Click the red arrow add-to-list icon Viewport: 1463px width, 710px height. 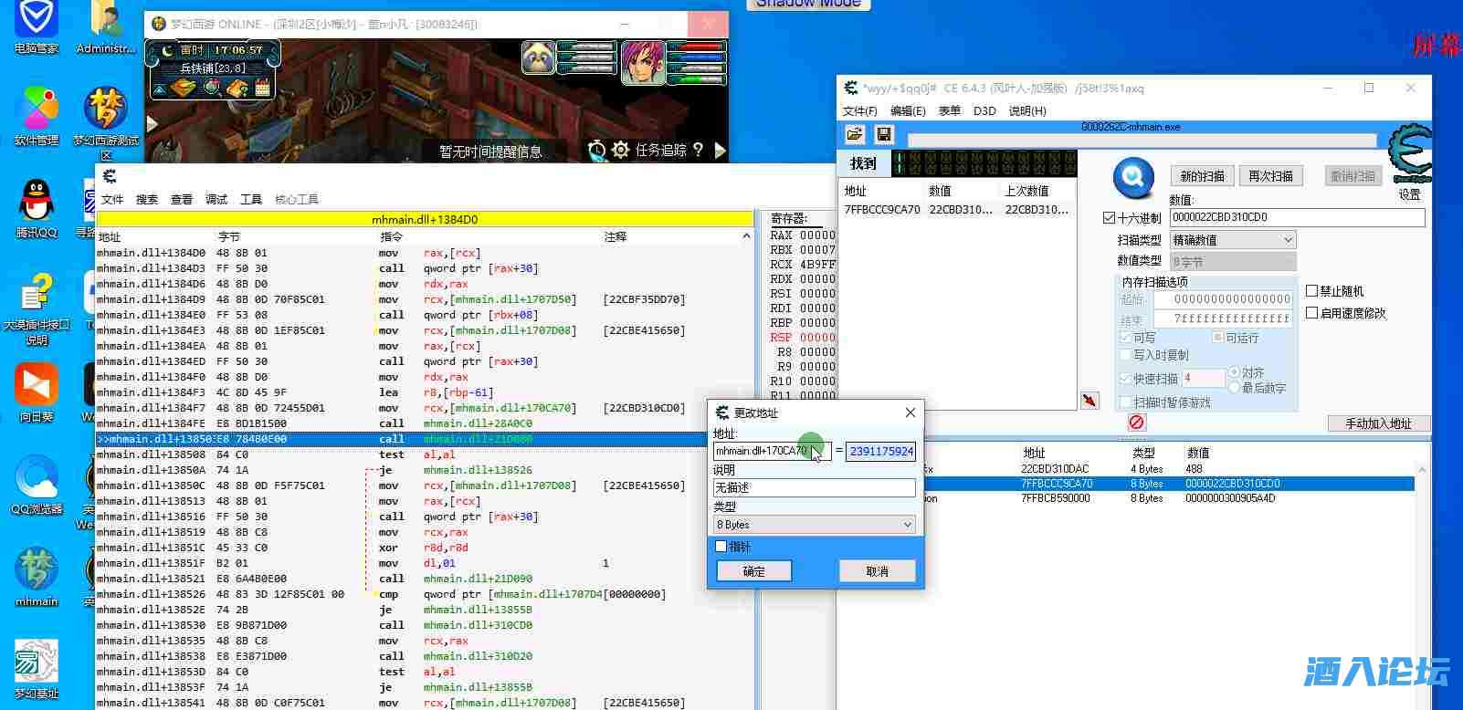click(1089, 401)
